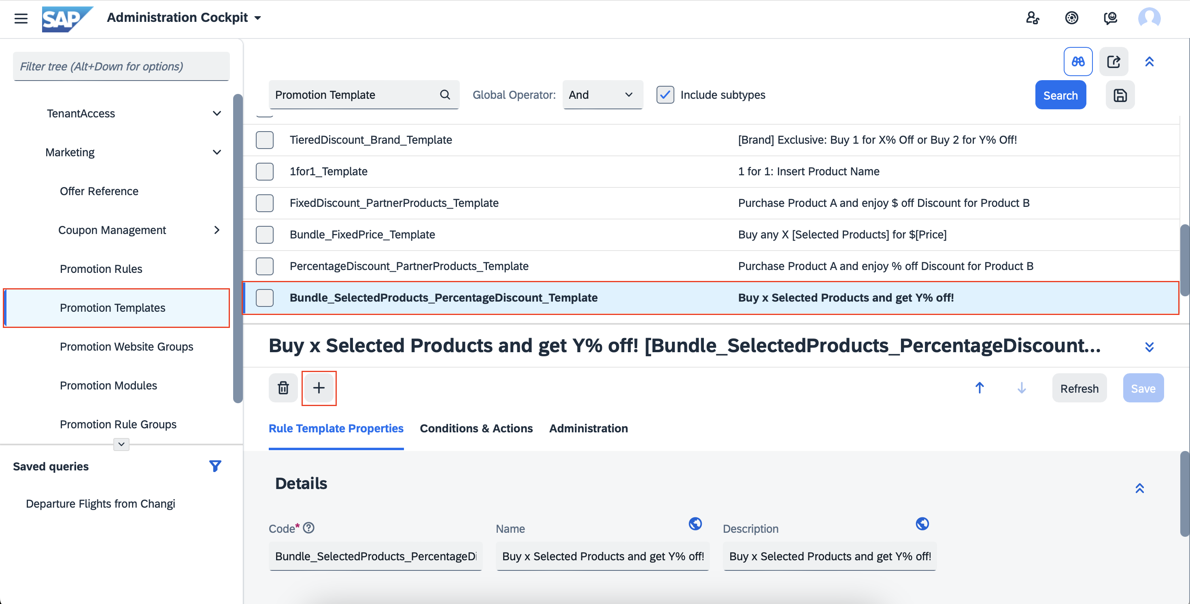Image resolution: width=1190 pixels, height=604 pixels.
Task: Click the export/share icon above search
Action: coord(1113,62)
